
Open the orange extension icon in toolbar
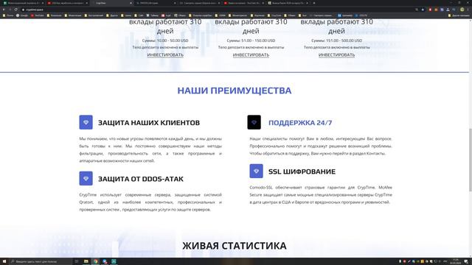coord(436,10)
